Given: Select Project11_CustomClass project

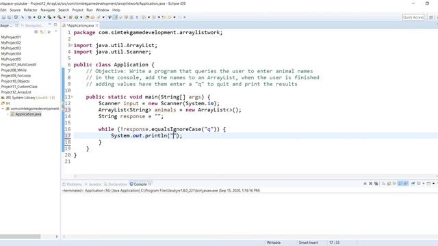Looking at the screenshot, I should (x=19, y=87).
